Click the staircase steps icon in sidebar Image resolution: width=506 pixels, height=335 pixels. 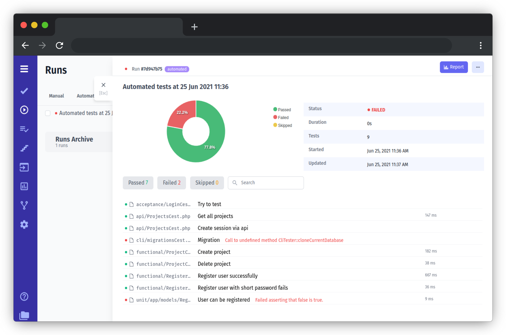pos(24,148)
